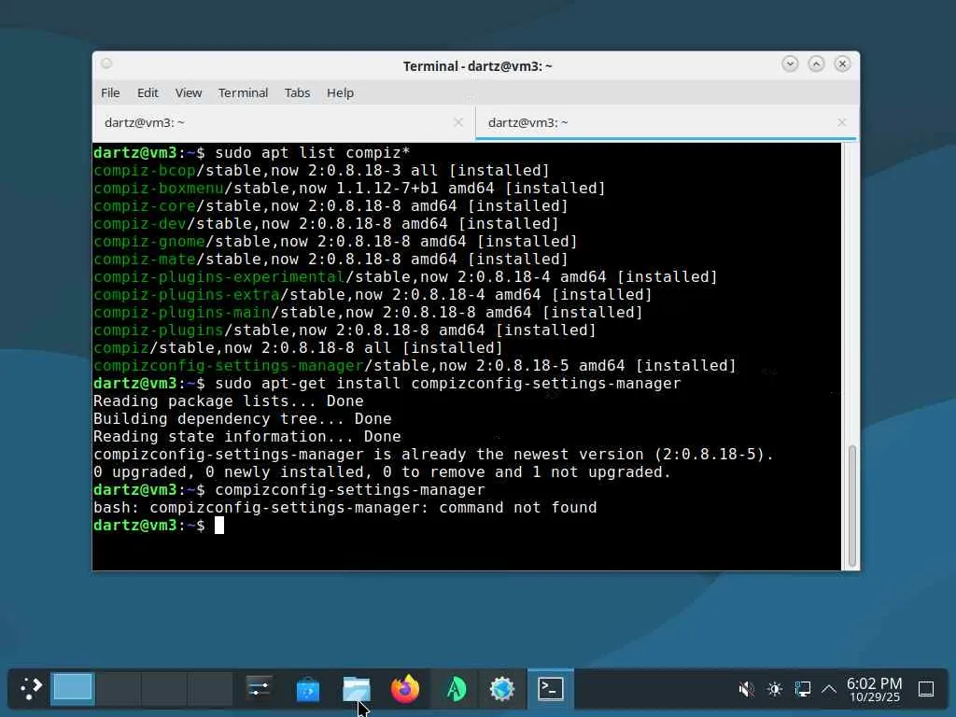This screenshot has width=956, height=717.
Task: Minimize the Terminal window
Action: click(790, 63)
